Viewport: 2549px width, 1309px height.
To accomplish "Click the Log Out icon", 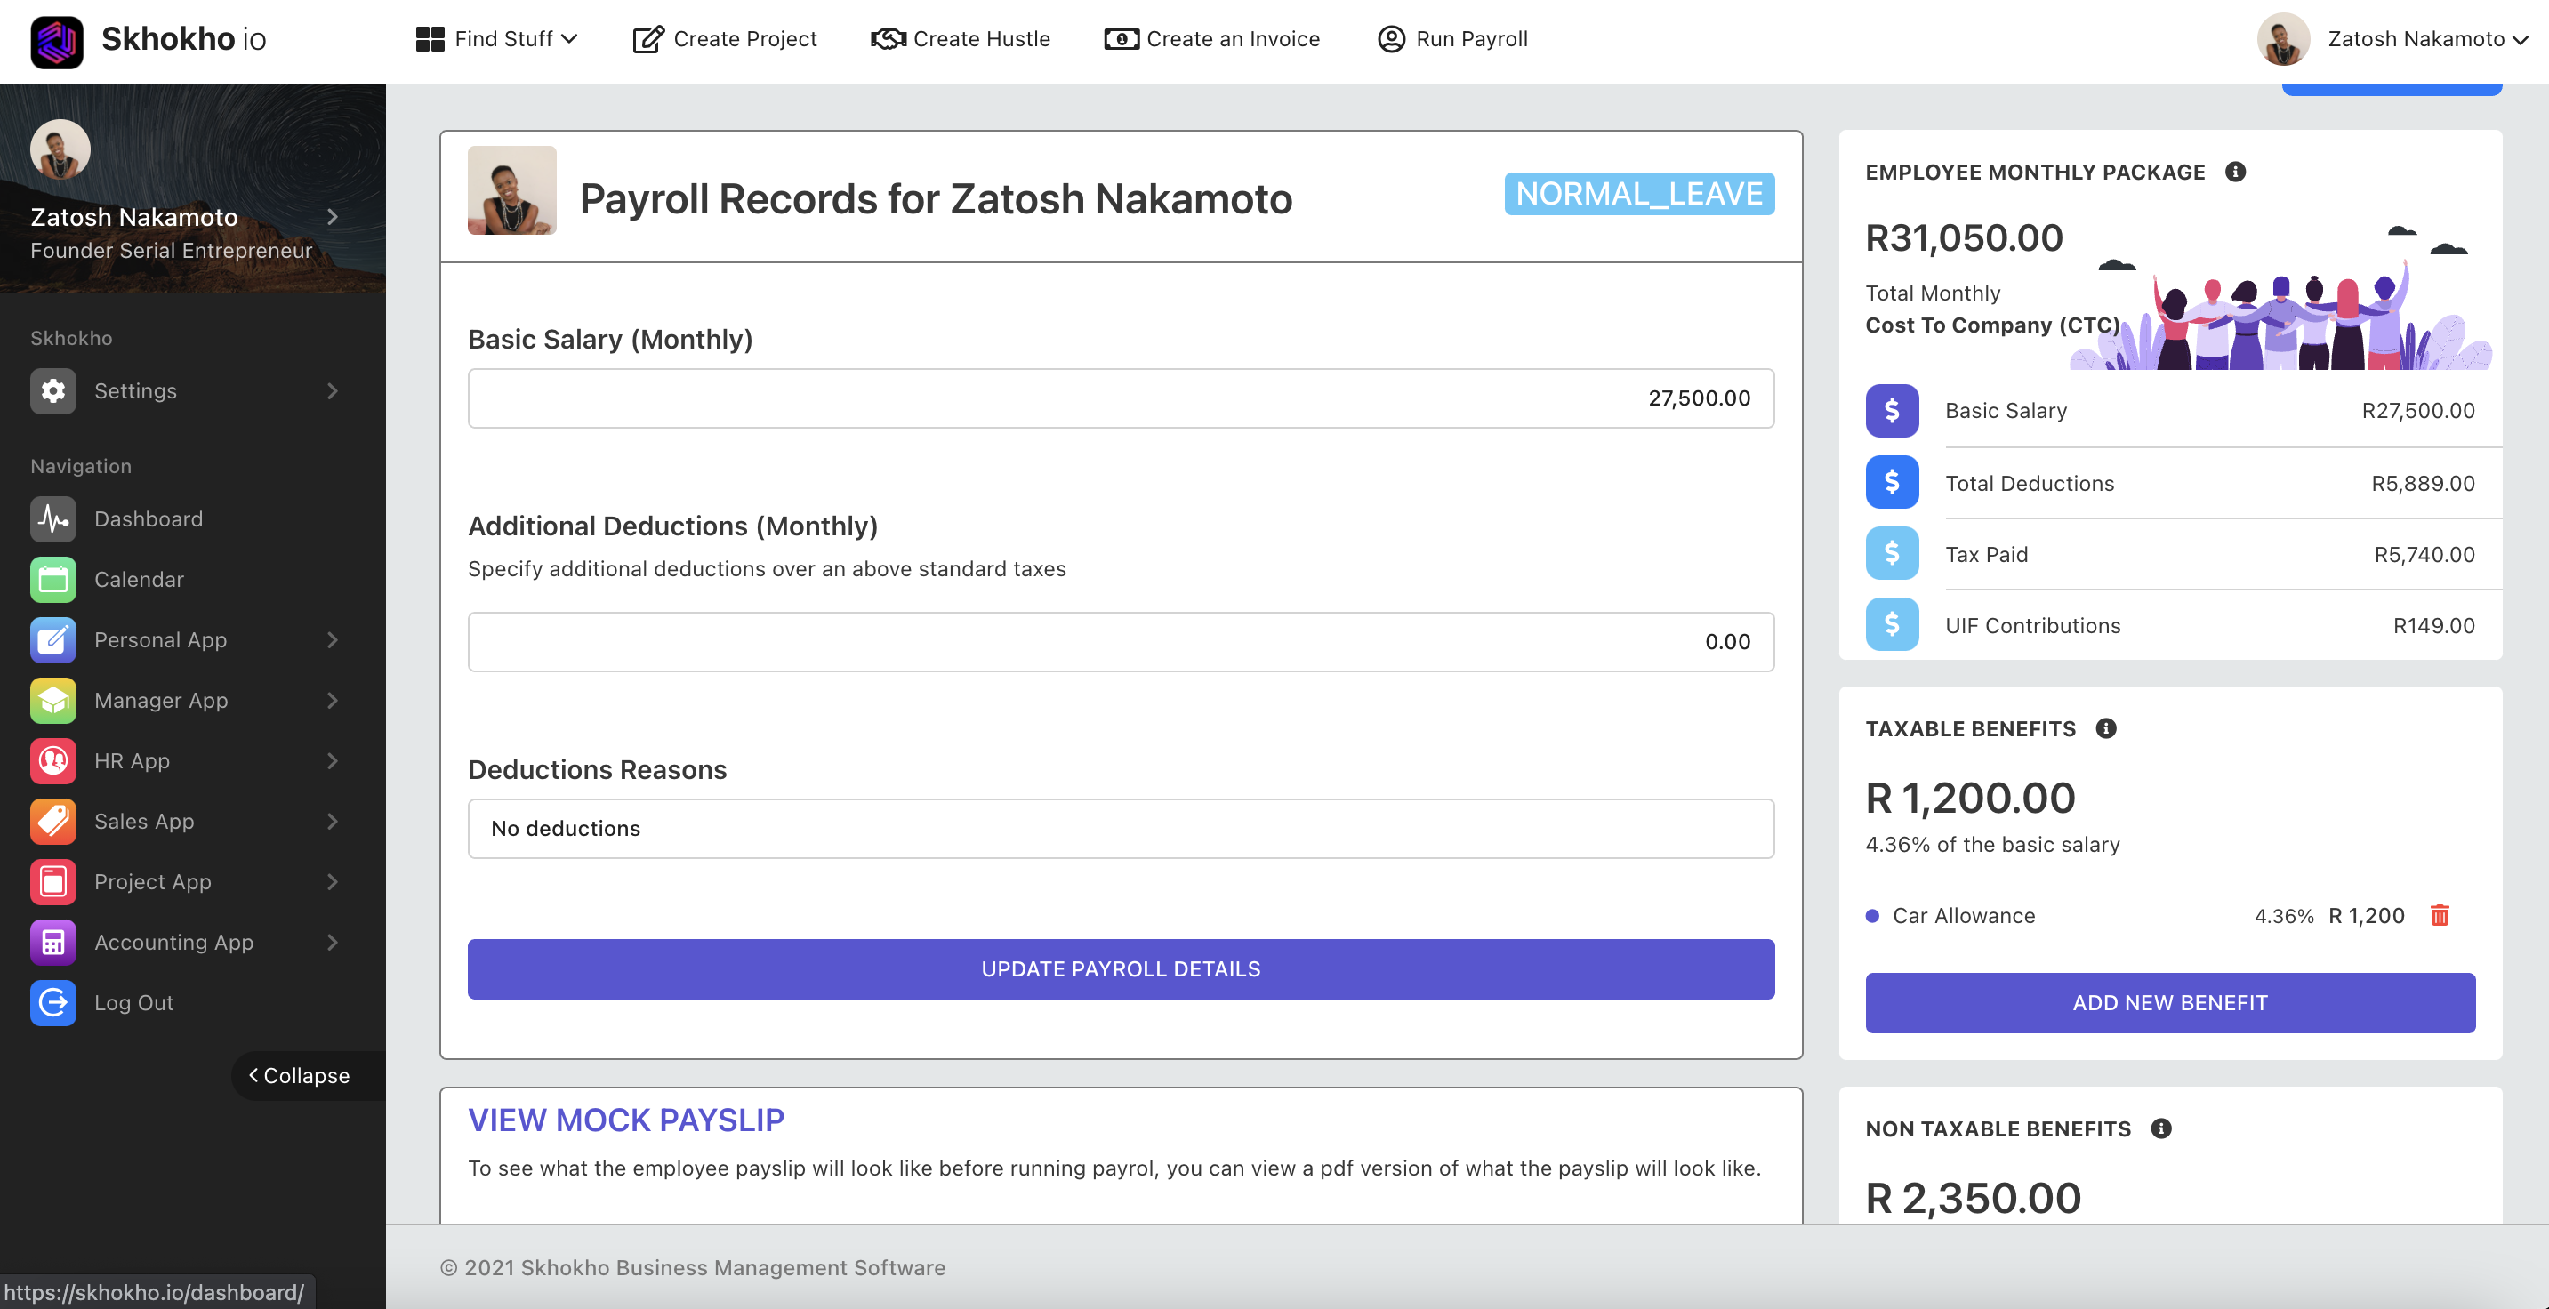I will tap(53, 1002).
